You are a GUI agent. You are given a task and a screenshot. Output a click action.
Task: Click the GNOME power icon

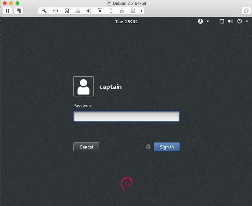tap(239, 21)
